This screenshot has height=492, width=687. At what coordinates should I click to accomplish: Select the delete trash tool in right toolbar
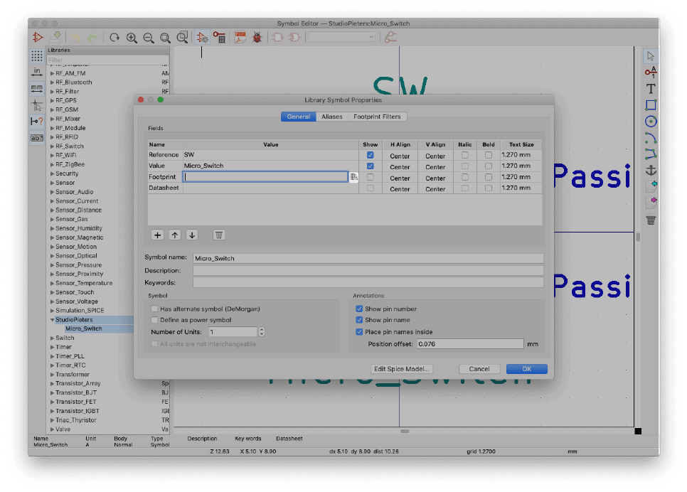click(651, 220)
